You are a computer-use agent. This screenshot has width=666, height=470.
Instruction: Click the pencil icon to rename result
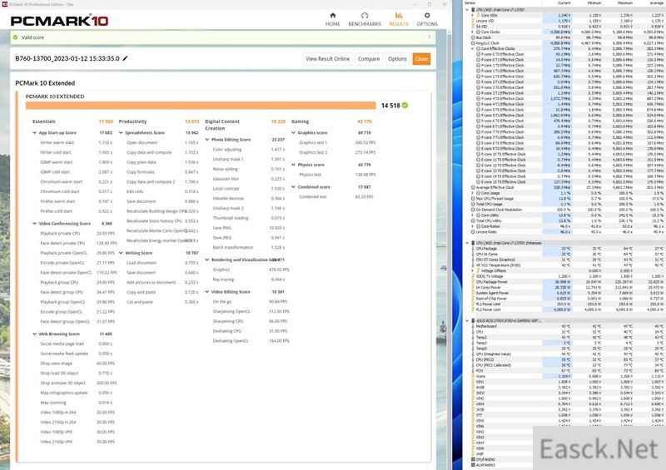pos(126,58)
